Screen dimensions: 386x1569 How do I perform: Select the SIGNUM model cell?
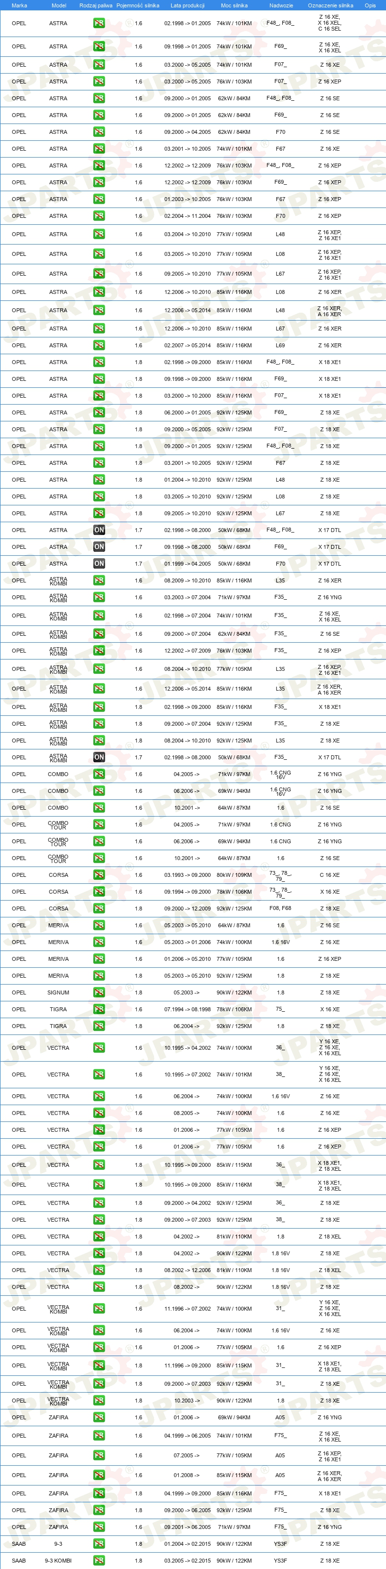click(58, 992)
